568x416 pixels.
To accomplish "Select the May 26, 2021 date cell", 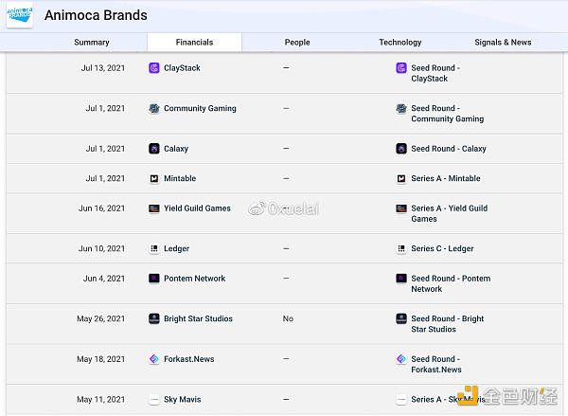I will tap(100, 318).
